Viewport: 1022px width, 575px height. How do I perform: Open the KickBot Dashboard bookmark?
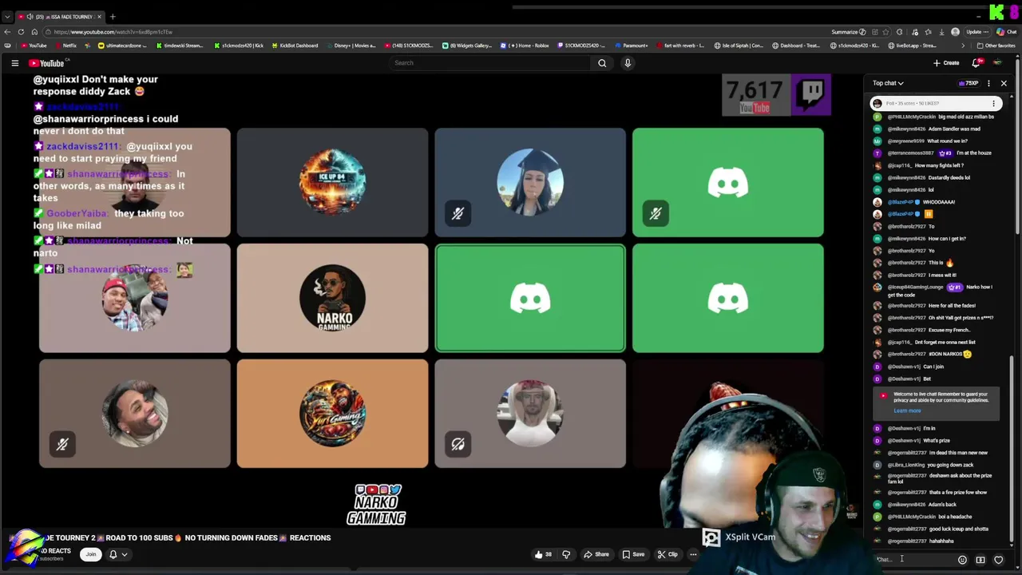click(294, 46)
